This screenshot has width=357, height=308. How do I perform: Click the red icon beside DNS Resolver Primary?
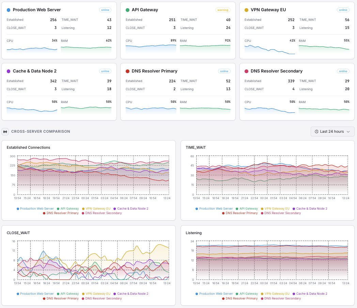[128, 71]
